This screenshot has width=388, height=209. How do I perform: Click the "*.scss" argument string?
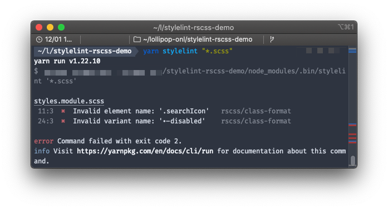coord(217,51)
